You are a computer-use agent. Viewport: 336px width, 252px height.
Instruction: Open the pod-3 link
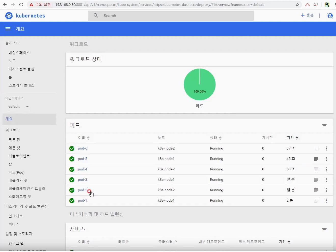83,180
